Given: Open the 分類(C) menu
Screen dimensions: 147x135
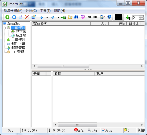Looking at the screenshot, I should click(x=31, y=11).
